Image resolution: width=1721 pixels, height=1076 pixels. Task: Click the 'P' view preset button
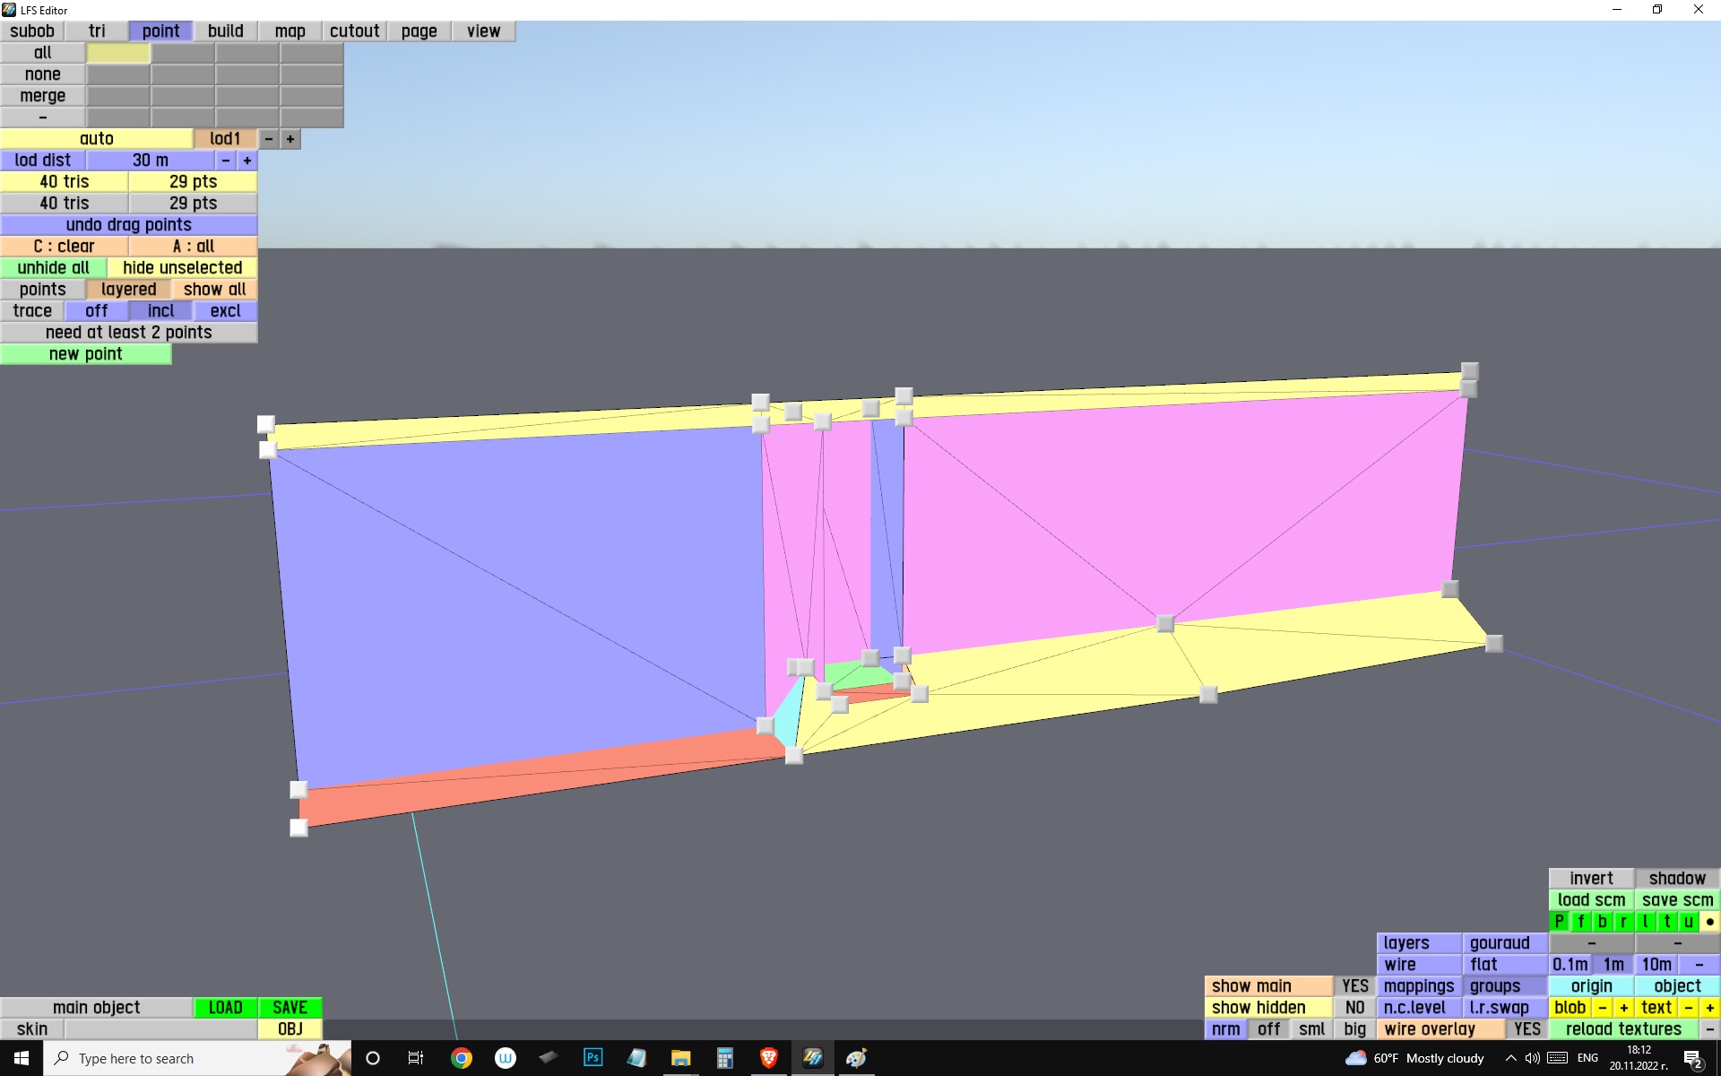[x=1560, y=922]
